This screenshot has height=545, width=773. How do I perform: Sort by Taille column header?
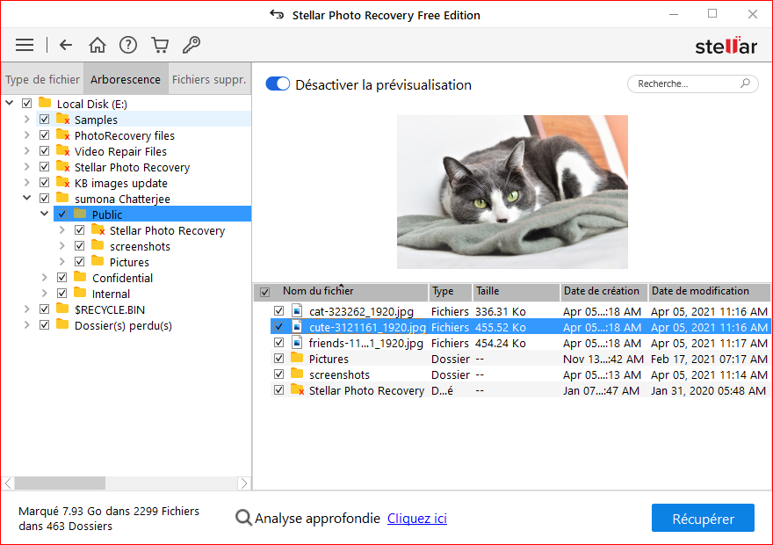click(516, 292)
